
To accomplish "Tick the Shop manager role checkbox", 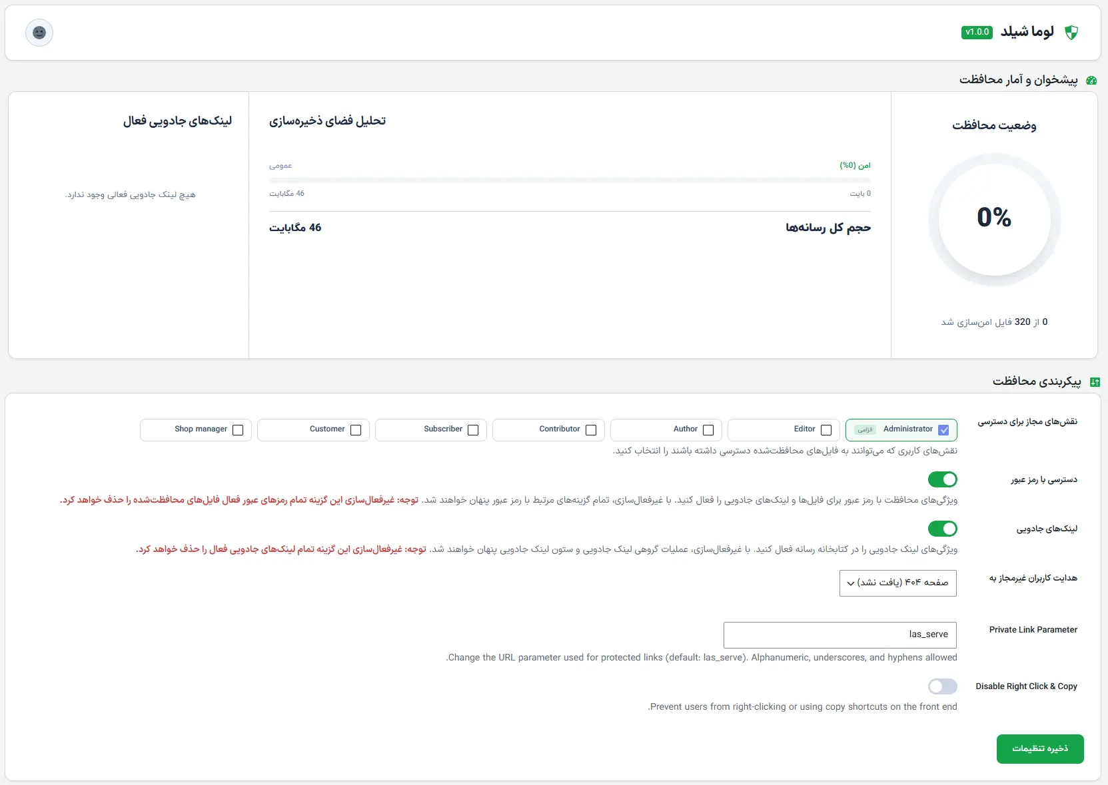I will [x=238, y=430].
